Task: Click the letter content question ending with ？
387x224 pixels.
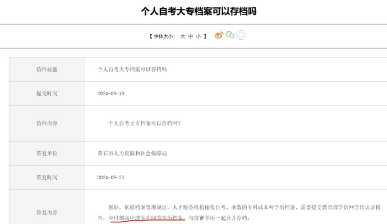Action: pyautogui.click(x=145, y=123)
